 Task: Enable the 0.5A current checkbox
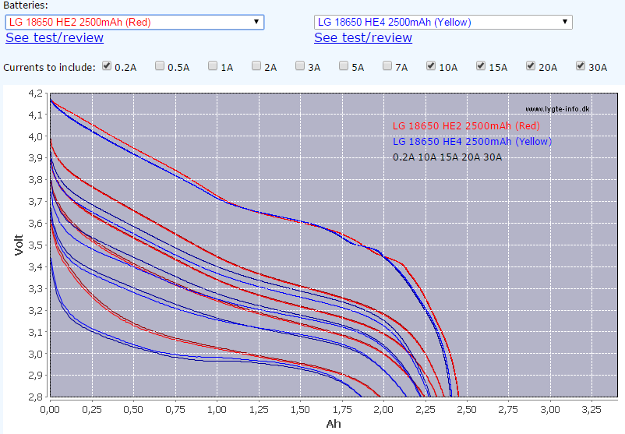pos(160,65)
